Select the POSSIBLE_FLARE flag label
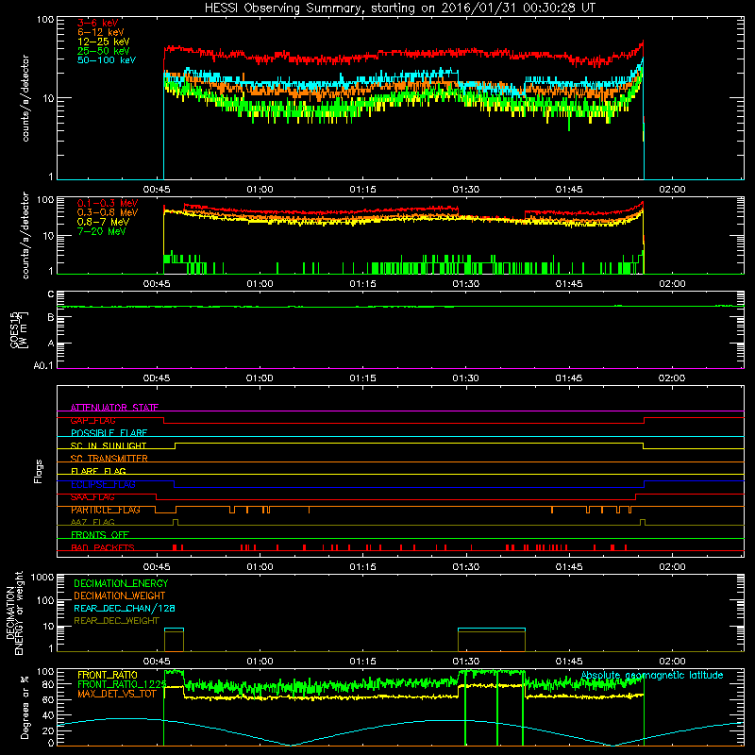Viewport: 755px width, 755px height. [x=109, y=433]
